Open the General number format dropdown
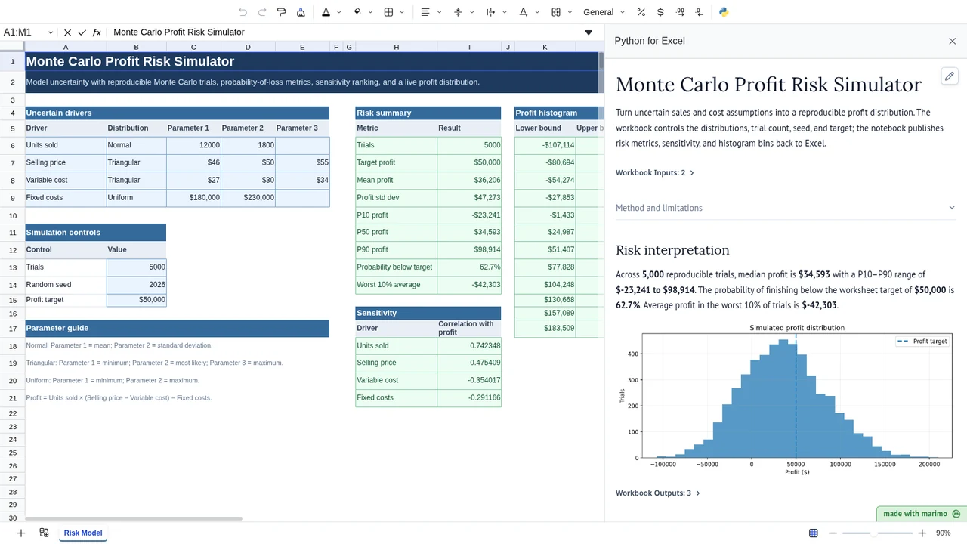 click(x=604, y=12)
